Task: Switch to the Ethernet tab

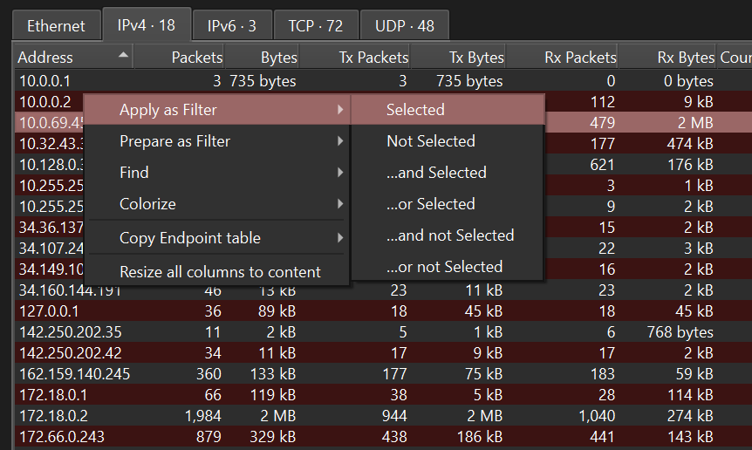Action: (56, 26)
